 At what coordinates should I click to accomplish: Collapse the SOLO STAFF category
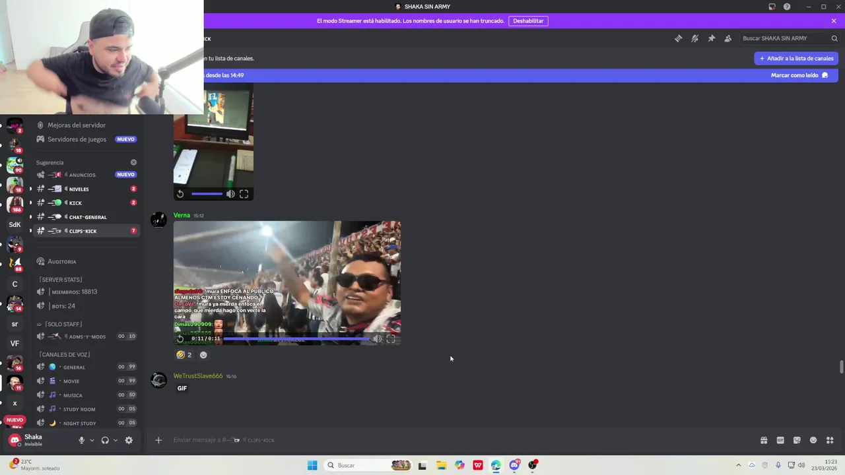click(59, 324)
